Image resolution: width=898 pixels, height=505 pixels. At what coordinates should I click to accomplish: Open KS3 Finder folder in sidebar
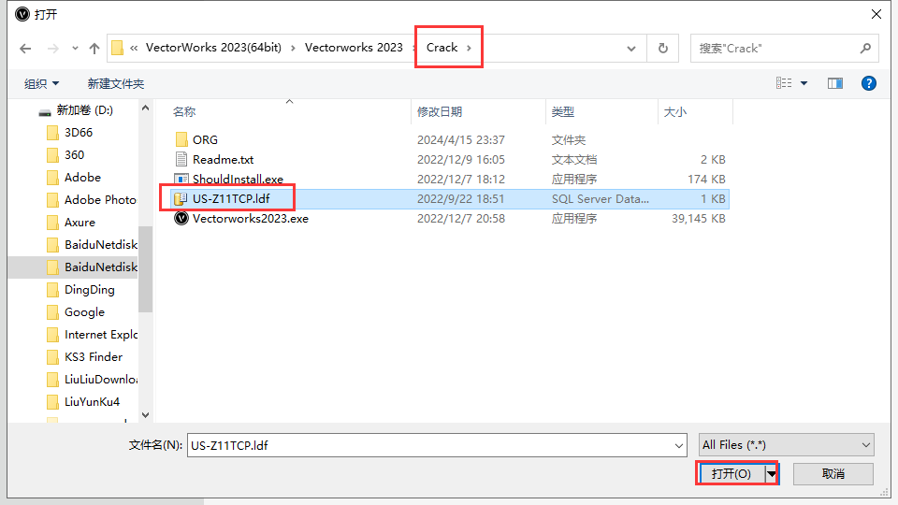pos(94,356)
